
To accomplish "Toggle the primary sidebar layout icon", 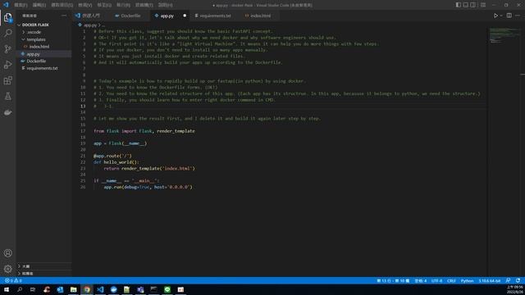I will (x=458, y=5).
